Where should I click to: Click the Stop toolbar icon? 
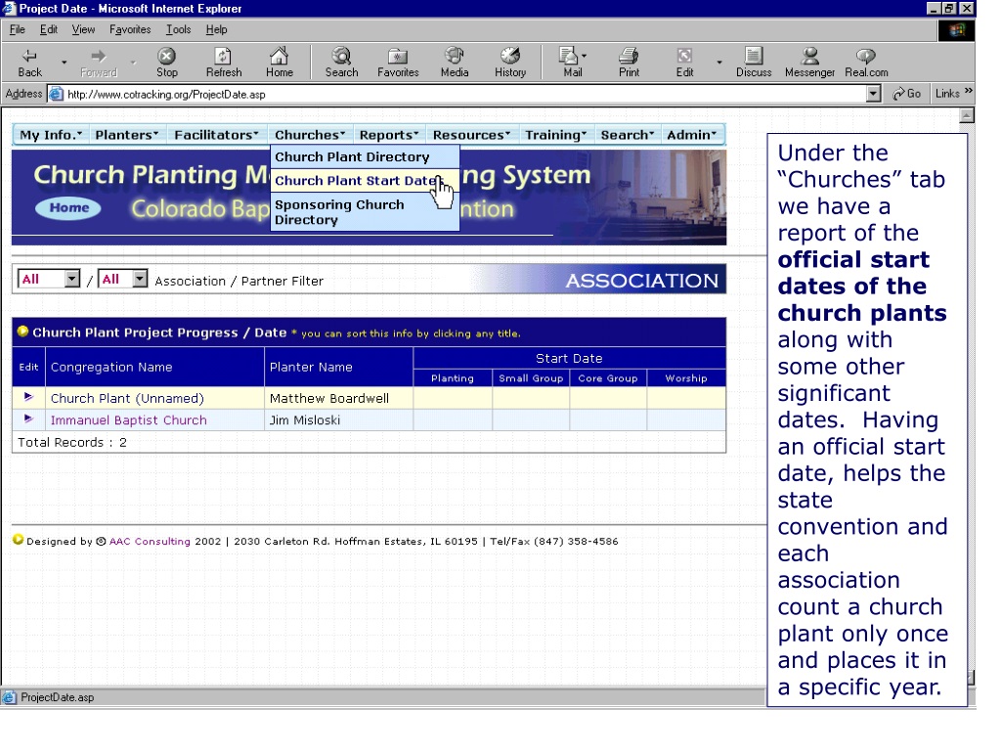166,56
